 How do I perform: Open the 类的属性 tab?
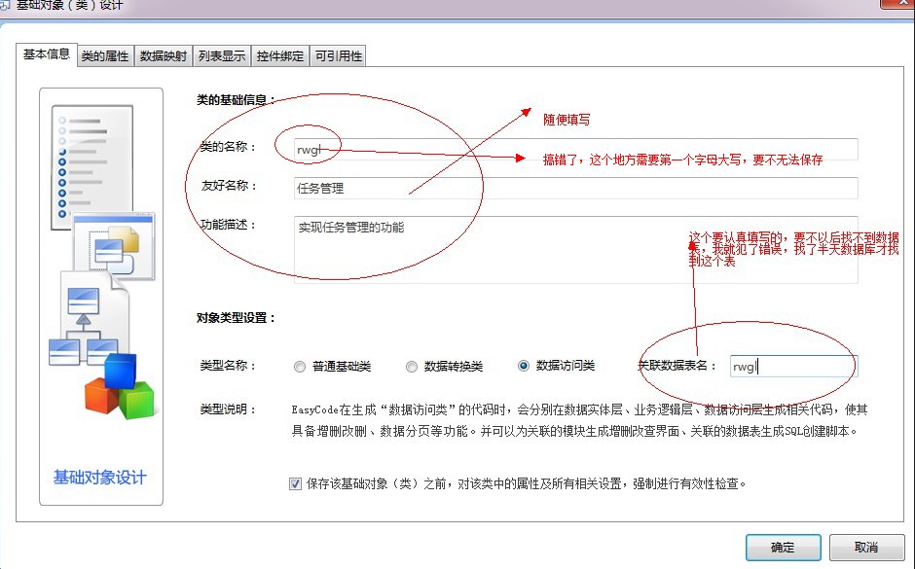tap(104, 56)
